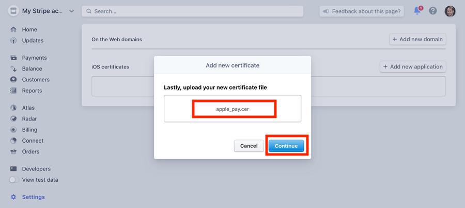
Task: Click the Developers terminal icon
Action: pyautogui.click(x=13, y=169)
